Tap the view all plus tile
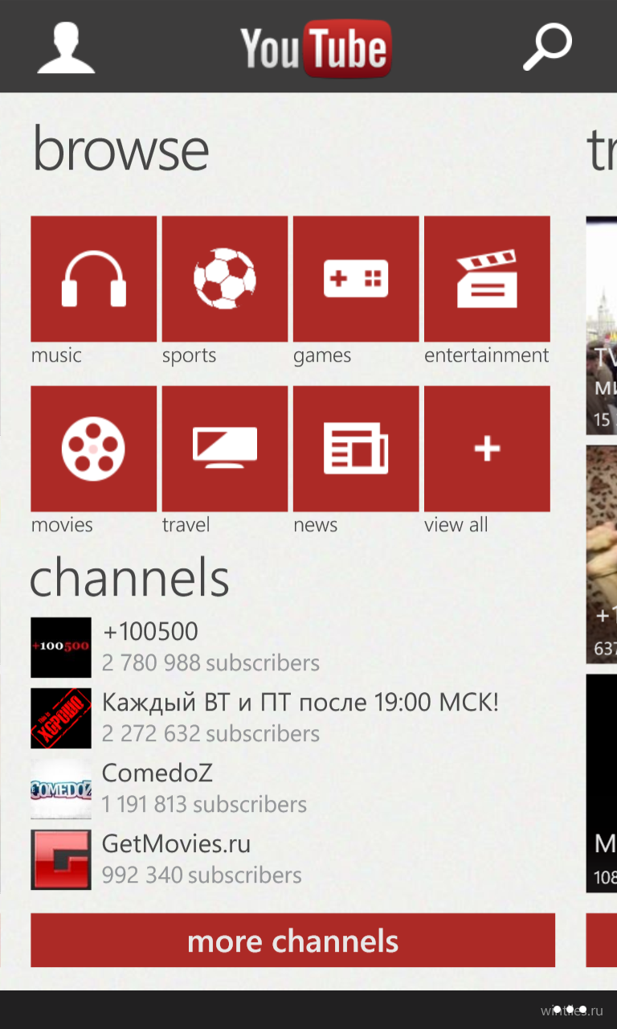The width and height of the screenshot is (617, 1029). click(487, 449)
